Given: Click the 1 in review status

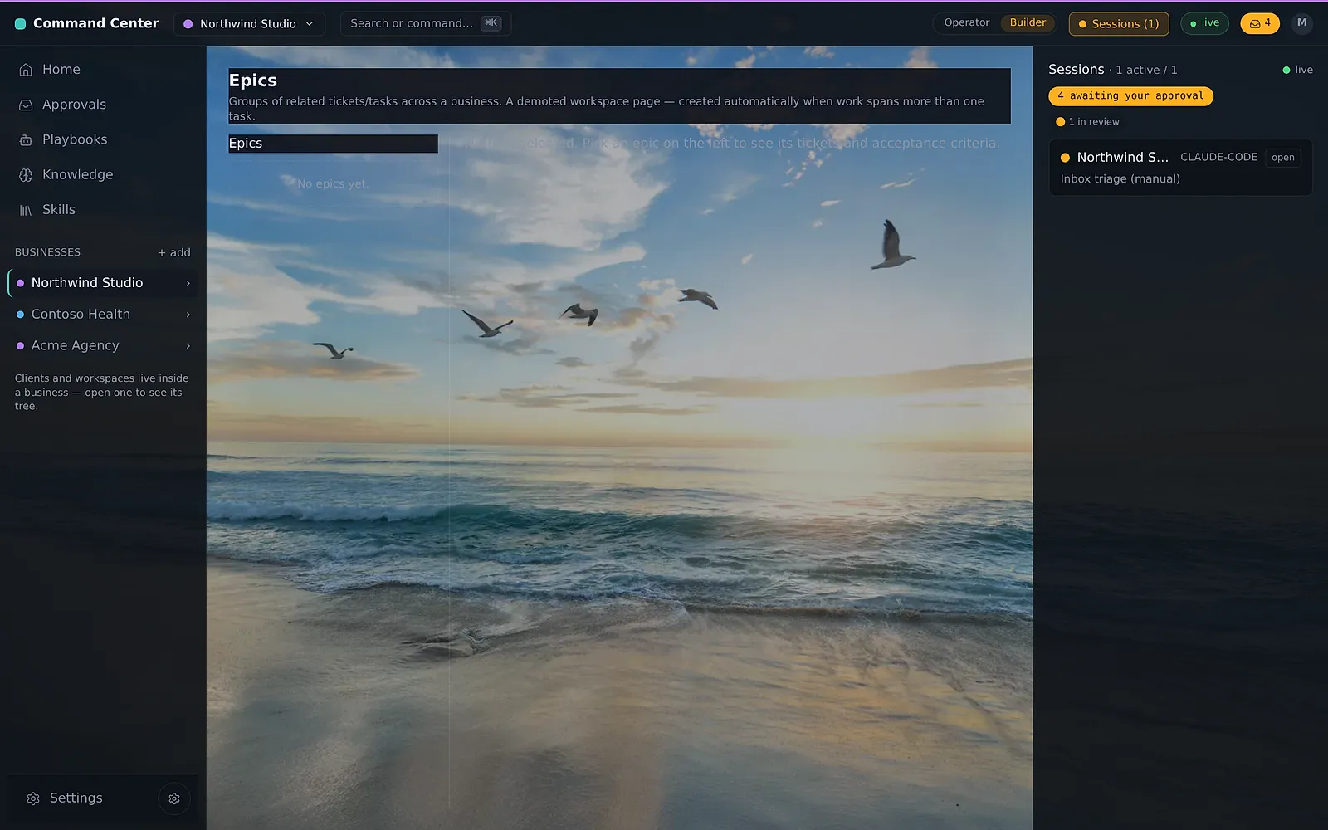Looking at the screenshot, I should 1087,122.
